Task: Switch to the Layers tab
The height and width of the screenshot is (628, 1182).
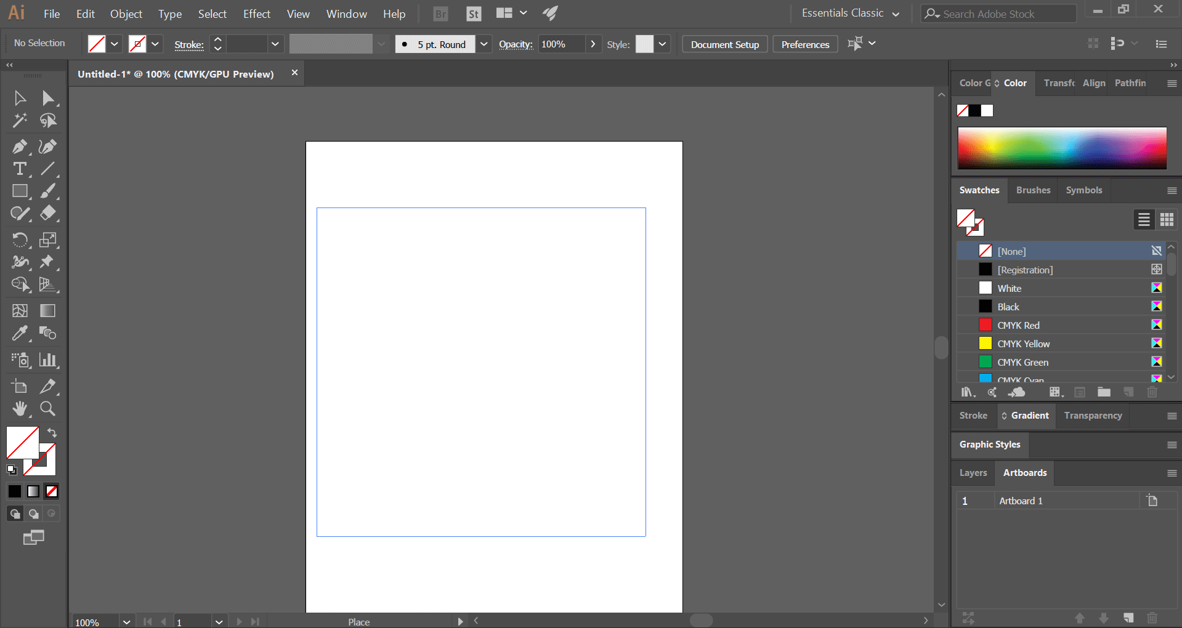Action: [x=973, y=473]
